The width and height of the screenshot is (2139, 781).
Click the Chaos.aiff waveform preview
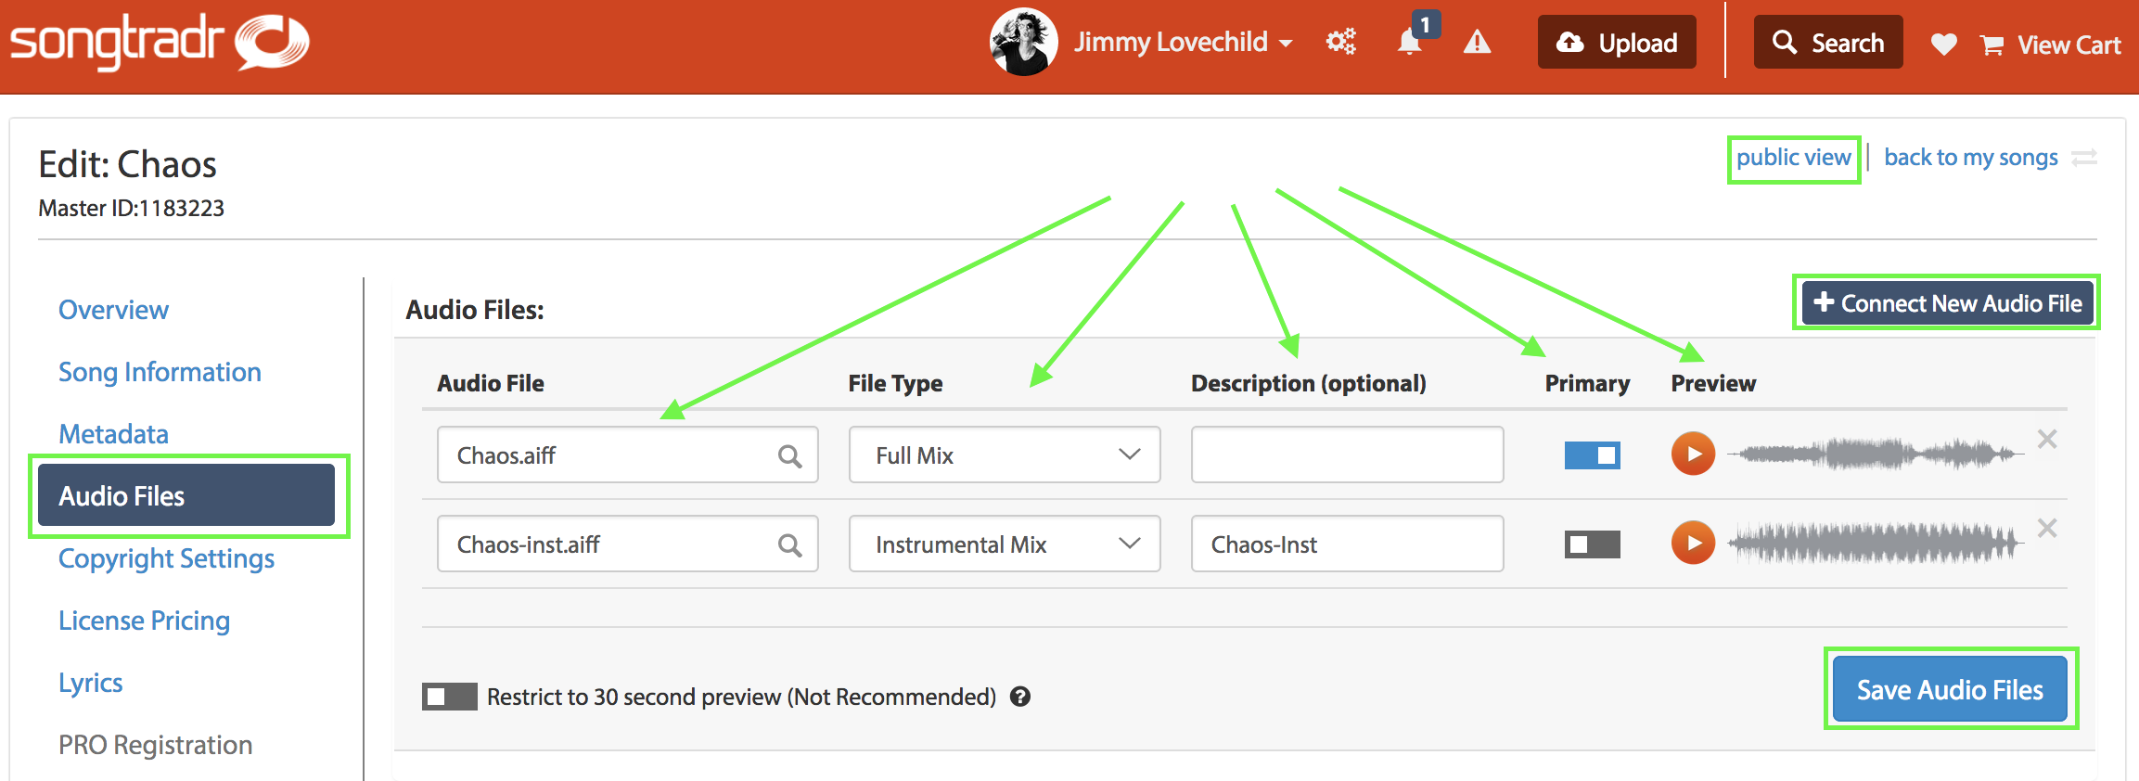coord(1875,454)
